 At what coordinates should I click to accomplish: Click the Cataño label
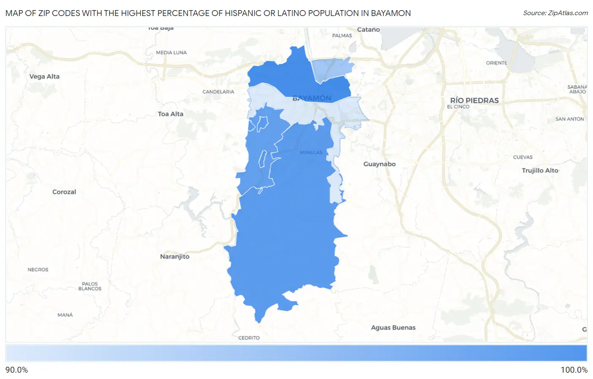(368, 30)
